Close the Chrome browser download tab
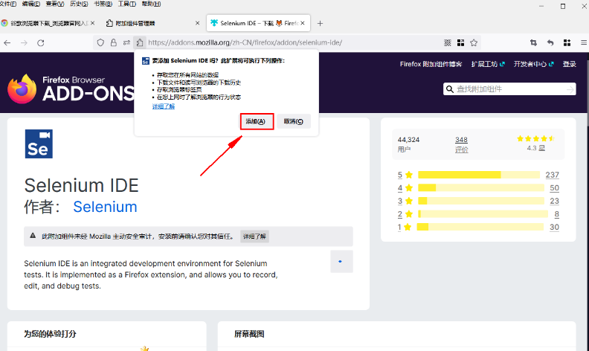Image resolution: width=589 pixels, height=351 pixels. tap(93, 23)
